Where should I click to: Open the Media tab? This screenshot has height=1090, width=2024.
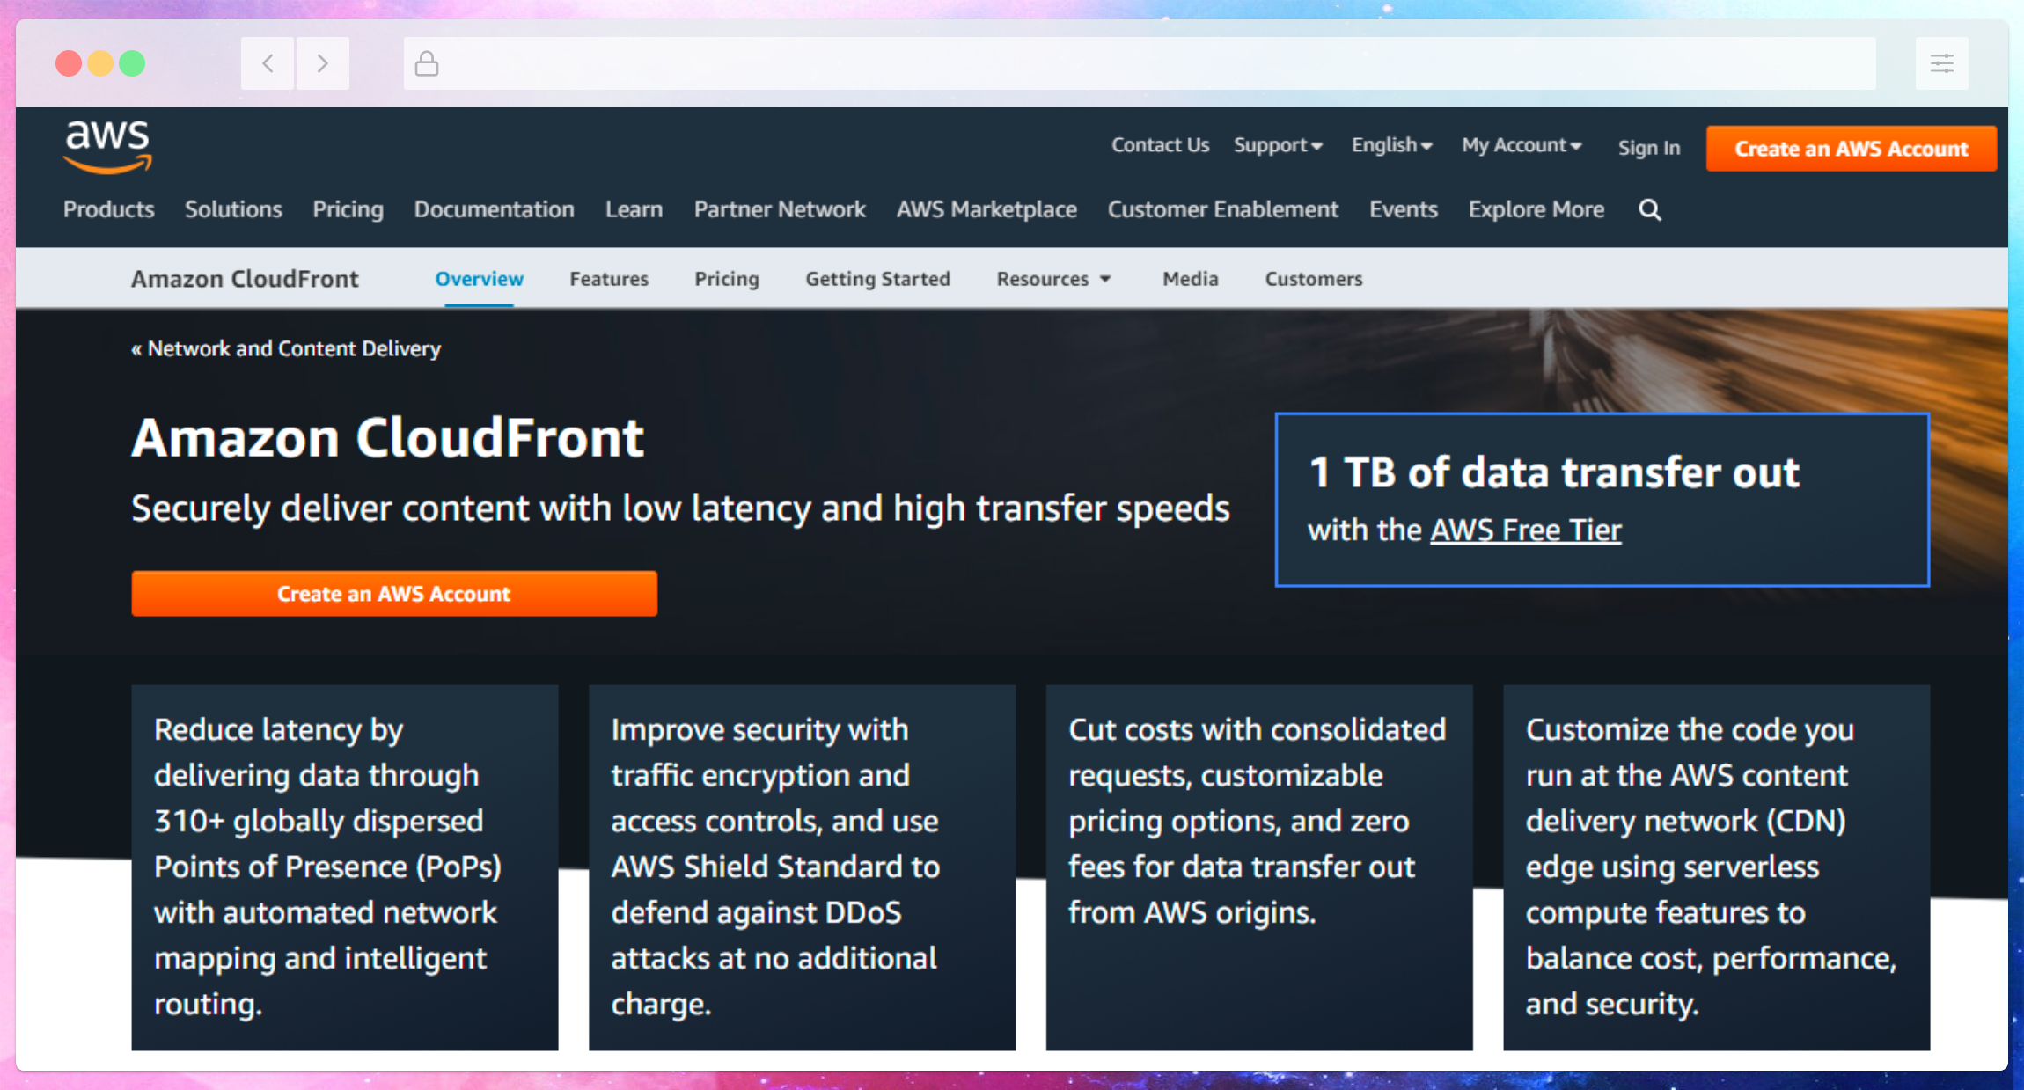click(1190, 279)
